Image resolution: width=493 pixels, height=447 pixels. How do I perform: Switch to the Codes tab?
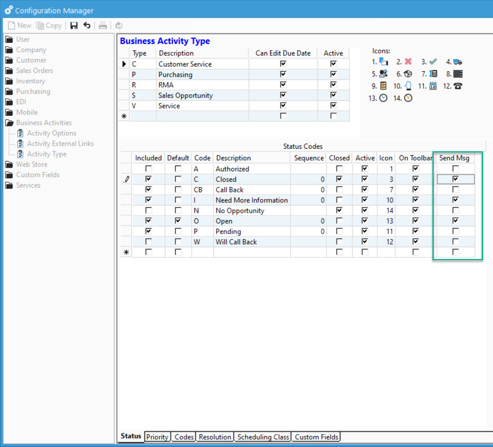pyautogui.click(x=184, y=437)
